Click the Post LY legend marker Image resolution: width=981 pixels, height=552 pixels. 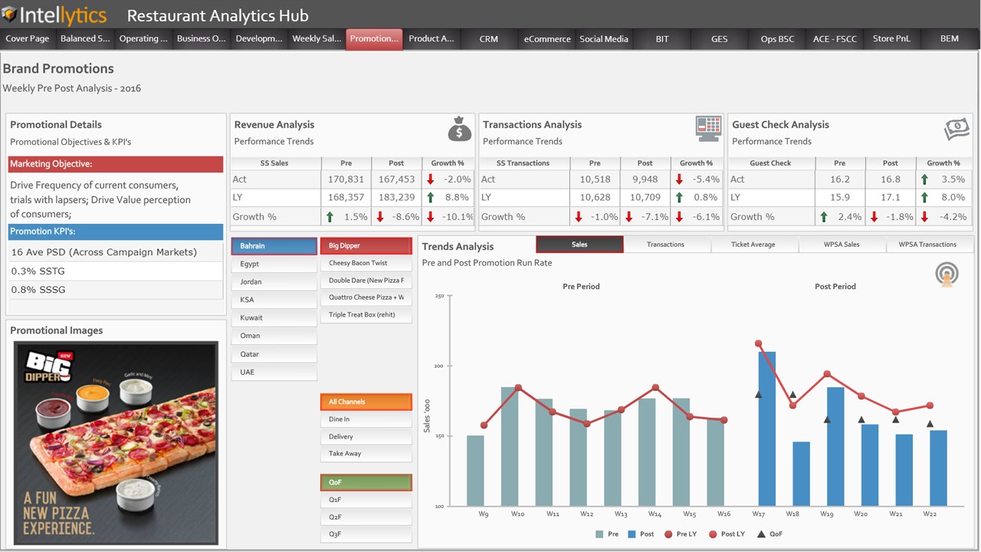click(x=714, y=534)
